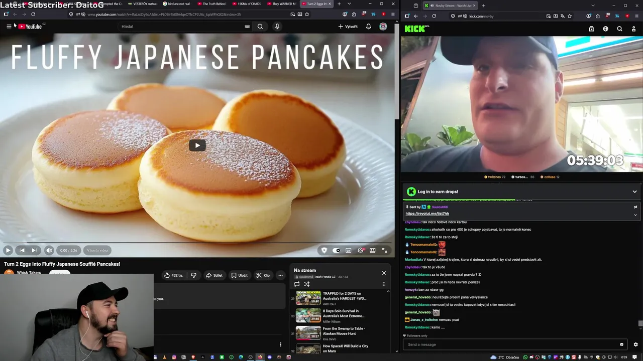This screenshot has height=361, width=643.
Task: Open the YouTube account avatar menu
Action: click(383, 26)
